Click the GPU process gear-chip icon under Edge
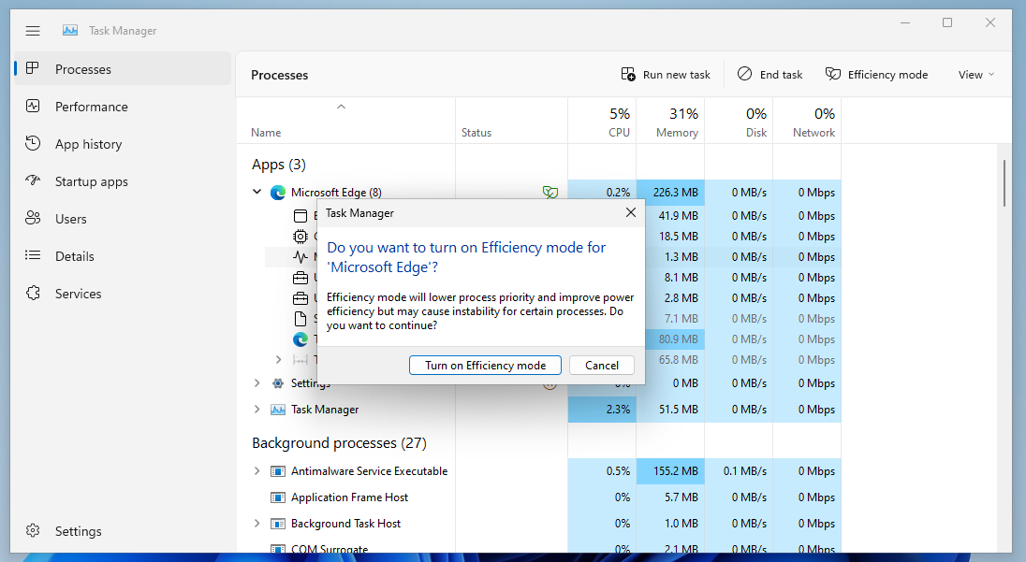The width and height of the screenshot is (1026, 562). point(300,237)
